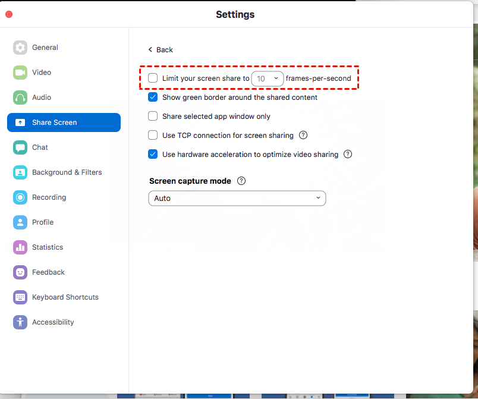Open Accessibility settings section

[x=64, y=322]
